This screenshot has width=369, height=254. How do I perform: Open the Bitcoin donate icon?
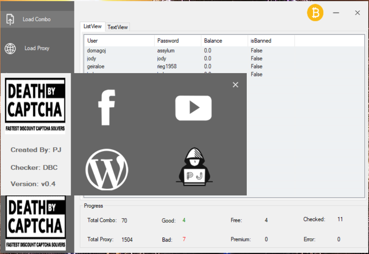pyautogui.click(x=315, y=13)
